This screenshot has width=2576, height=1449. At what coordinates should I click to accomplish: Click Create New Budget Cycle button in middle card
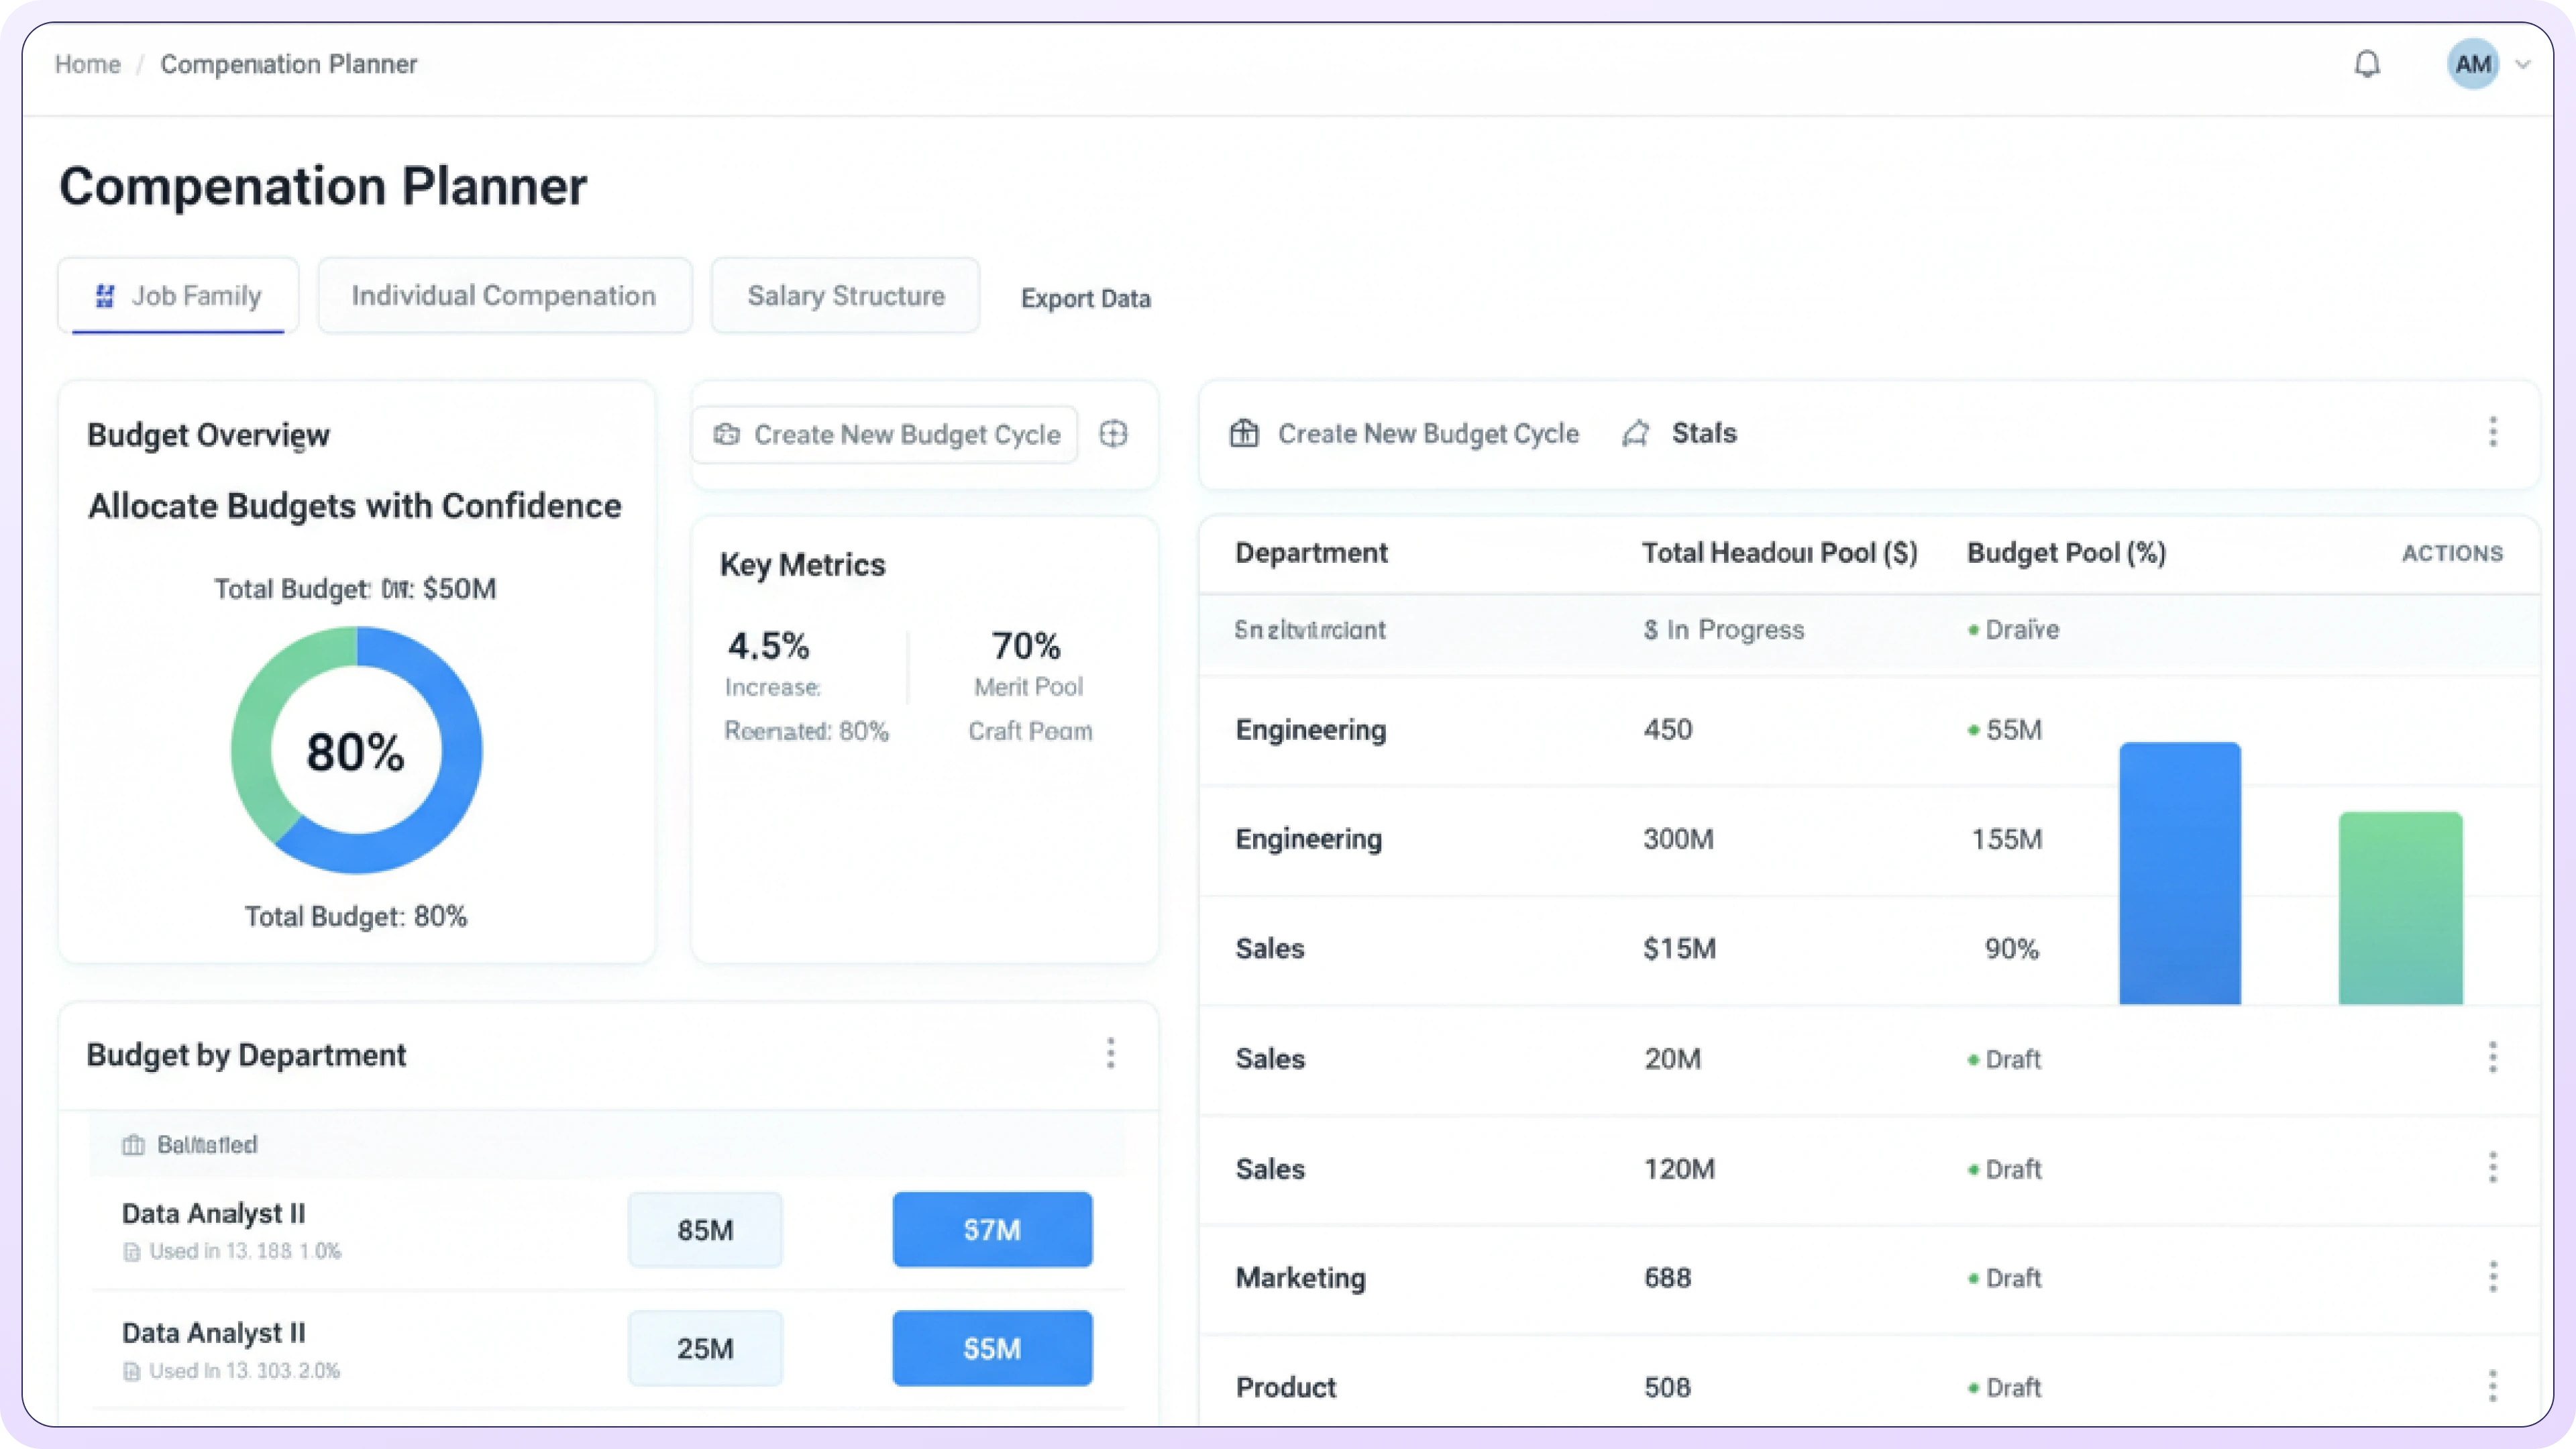pyautogui.click(x=885, y=435)
